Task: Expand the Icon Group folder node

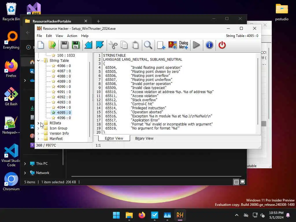Action: (38, 128)
